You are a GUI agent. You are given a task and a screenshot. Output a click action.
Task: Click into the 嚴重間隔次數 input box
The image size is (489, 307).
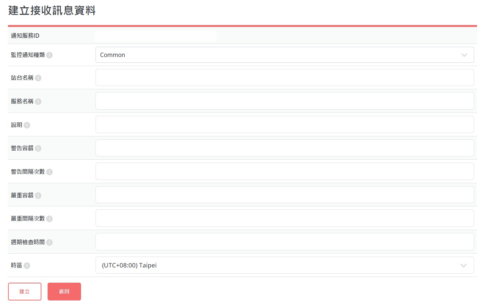click(284, 218)
